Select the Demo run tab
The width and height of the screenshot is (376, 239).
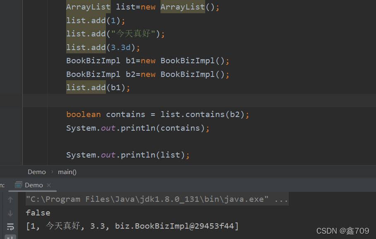click(34, 185)
